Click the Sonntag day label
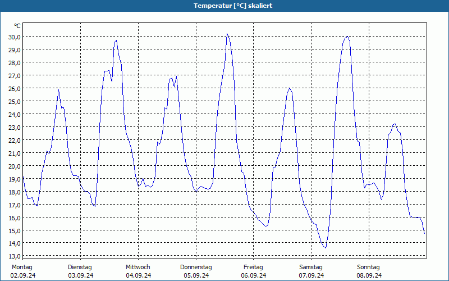Screen dimensions: 449x281 tap(369, 268)
